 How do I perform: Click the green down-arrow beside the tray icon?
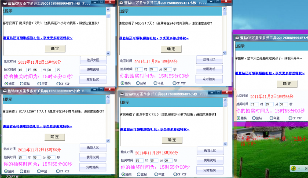(x=299, y=168)
